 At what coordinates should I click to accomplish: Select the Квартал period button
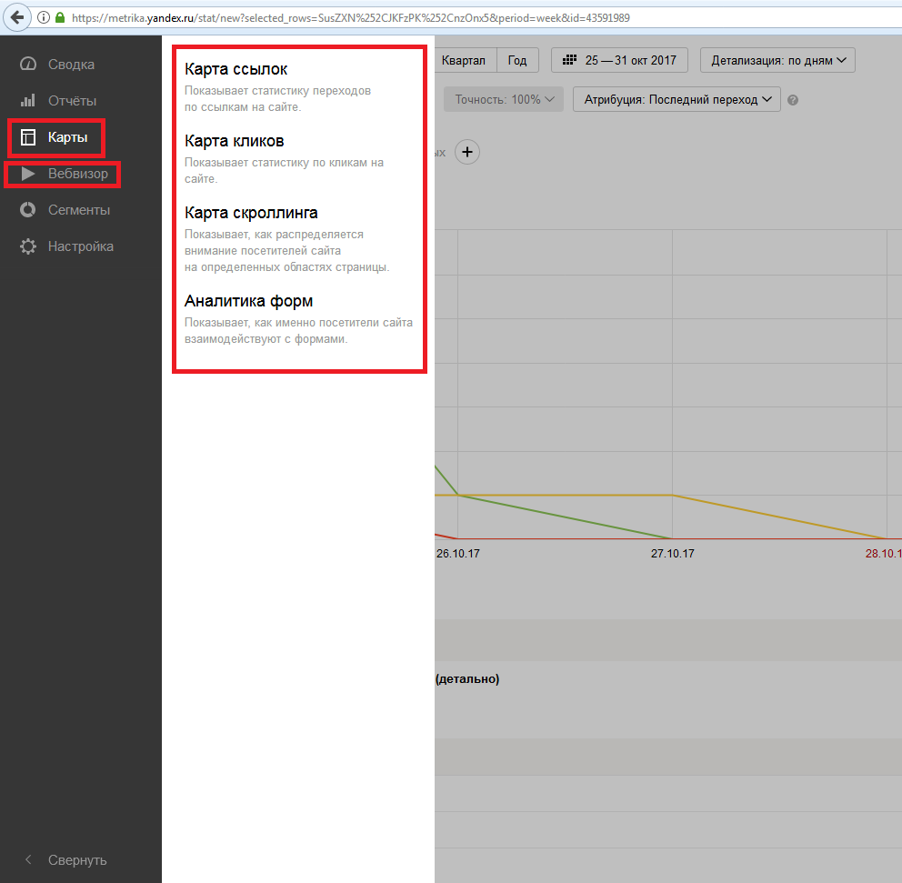[x=464, y=60]
